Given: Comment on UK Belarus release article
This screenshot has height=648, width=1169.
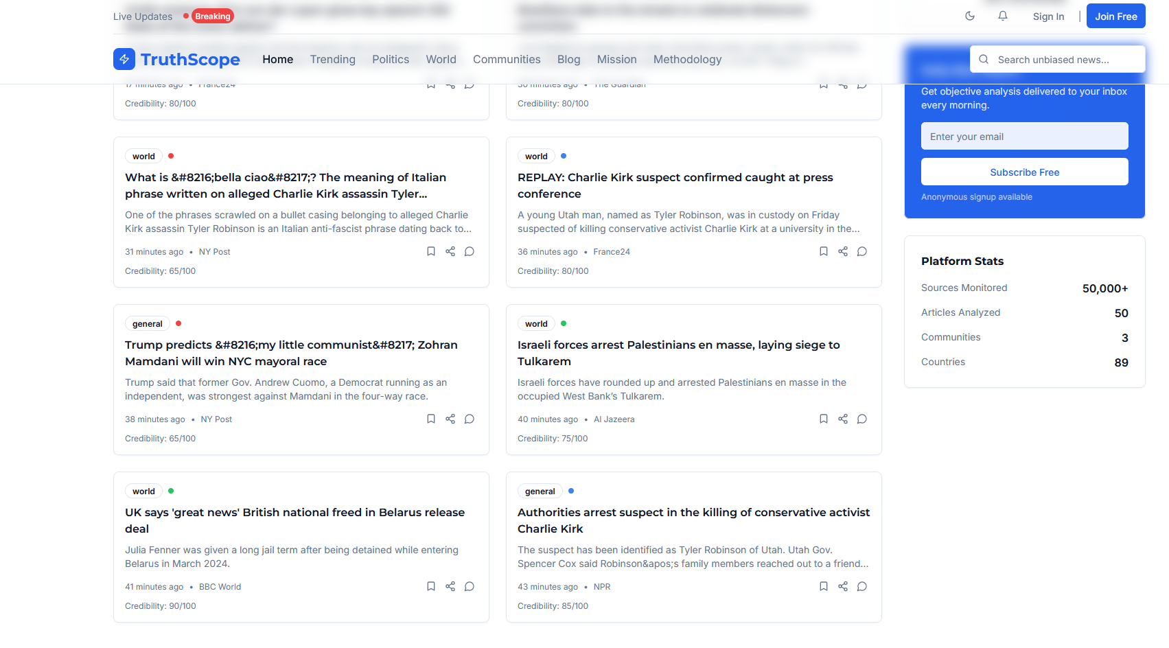Looking at the screenshot, I should pyautogui.click(x=470, y=586).
